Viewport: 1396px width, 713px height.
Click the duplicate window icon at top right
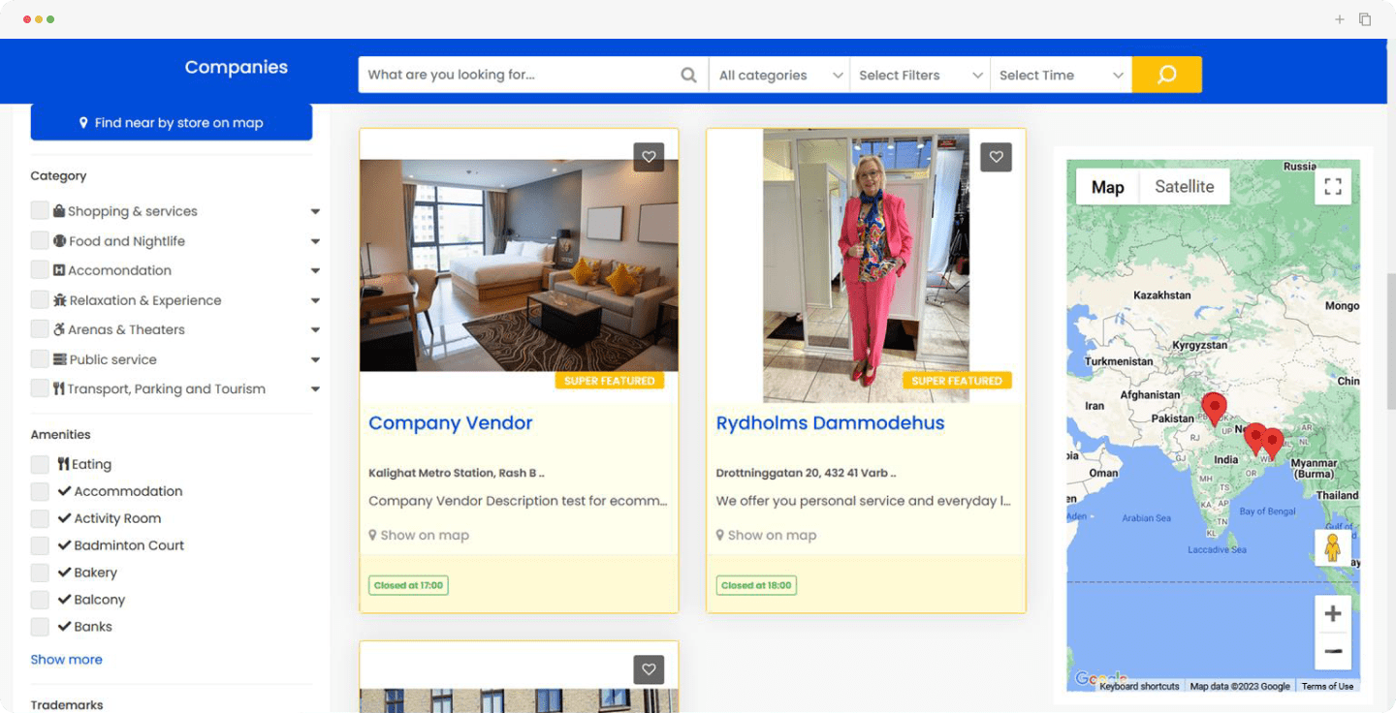(1365, 19)
